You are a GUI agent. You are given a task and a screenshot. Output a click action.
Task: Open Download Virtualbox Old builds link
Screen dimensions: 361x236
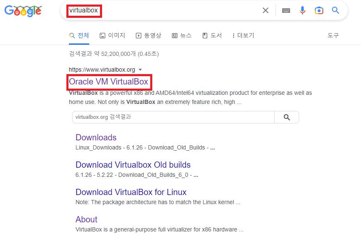[x=133, y=165]
